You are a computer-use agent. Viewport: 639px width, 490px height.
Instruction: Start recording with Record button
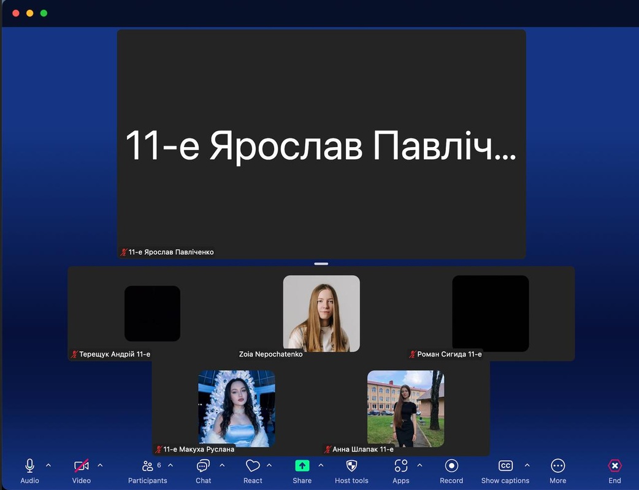coord(451,467)
